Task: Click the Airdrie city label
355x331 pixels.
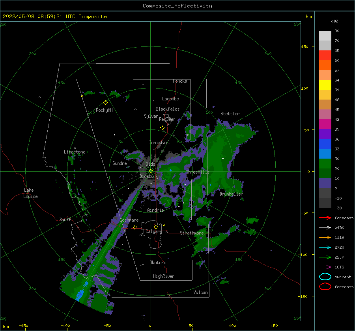Action: [155, 210]
